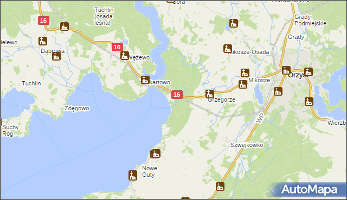Click the Mikosze-Osada label
This screenshot has height=200, width=347.
tap(248, 52)
